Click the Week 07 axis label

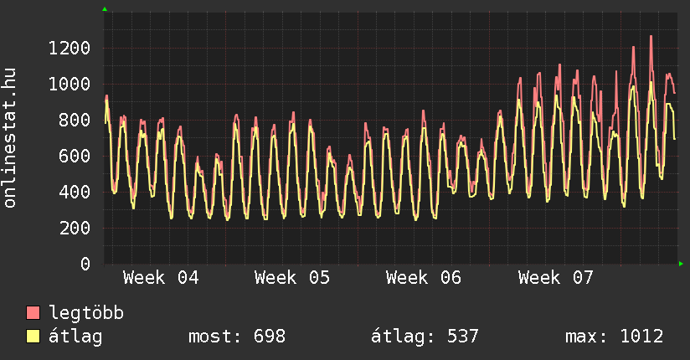click(x=555, y=277)
